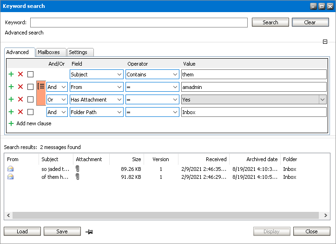Delete the Subject clause with red X

20,74
